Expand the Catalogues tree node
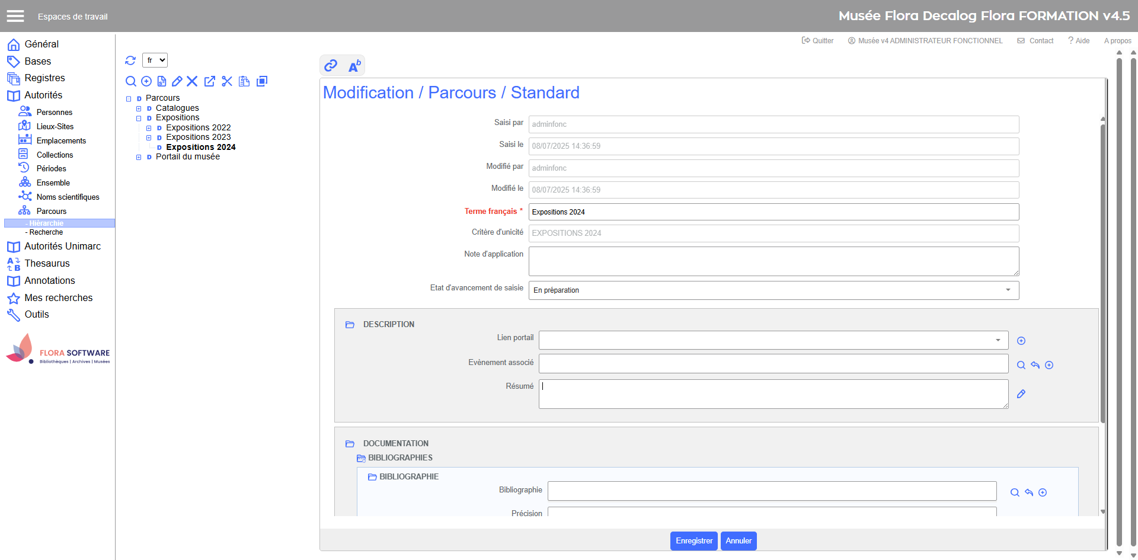1138x560 pixels. click(x=139, y=108)
